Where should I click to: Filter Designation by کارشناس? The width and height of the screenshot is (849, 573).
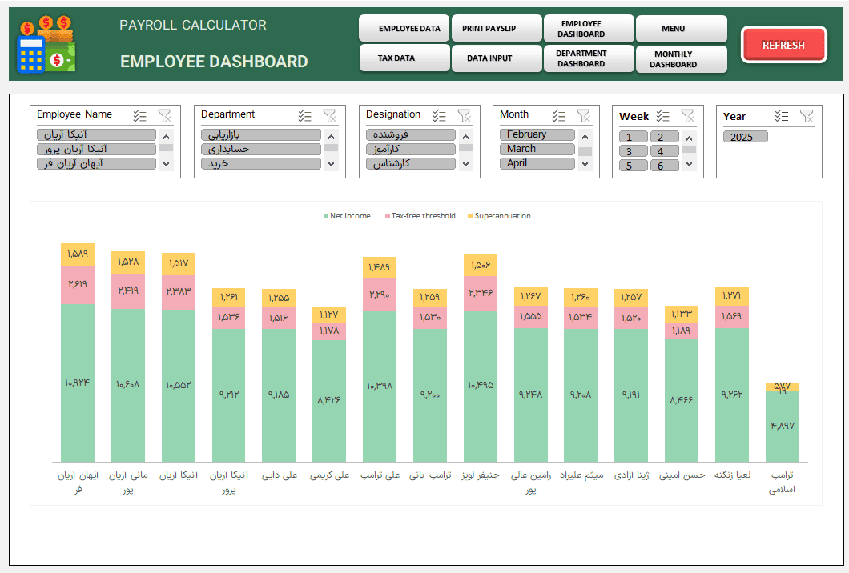(x=410, y=163)
